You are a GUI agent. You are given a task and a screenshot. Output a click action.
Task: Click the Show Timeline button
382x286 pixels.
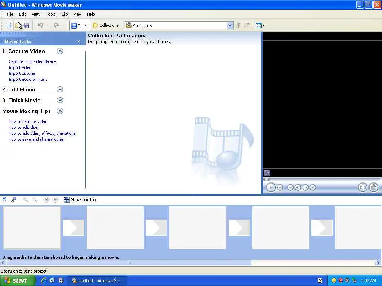click(x=80, y=200)
